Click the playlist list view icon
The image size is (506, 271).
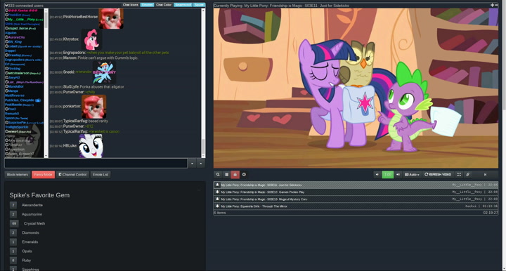pyautogui.click(x=226, y=174)
